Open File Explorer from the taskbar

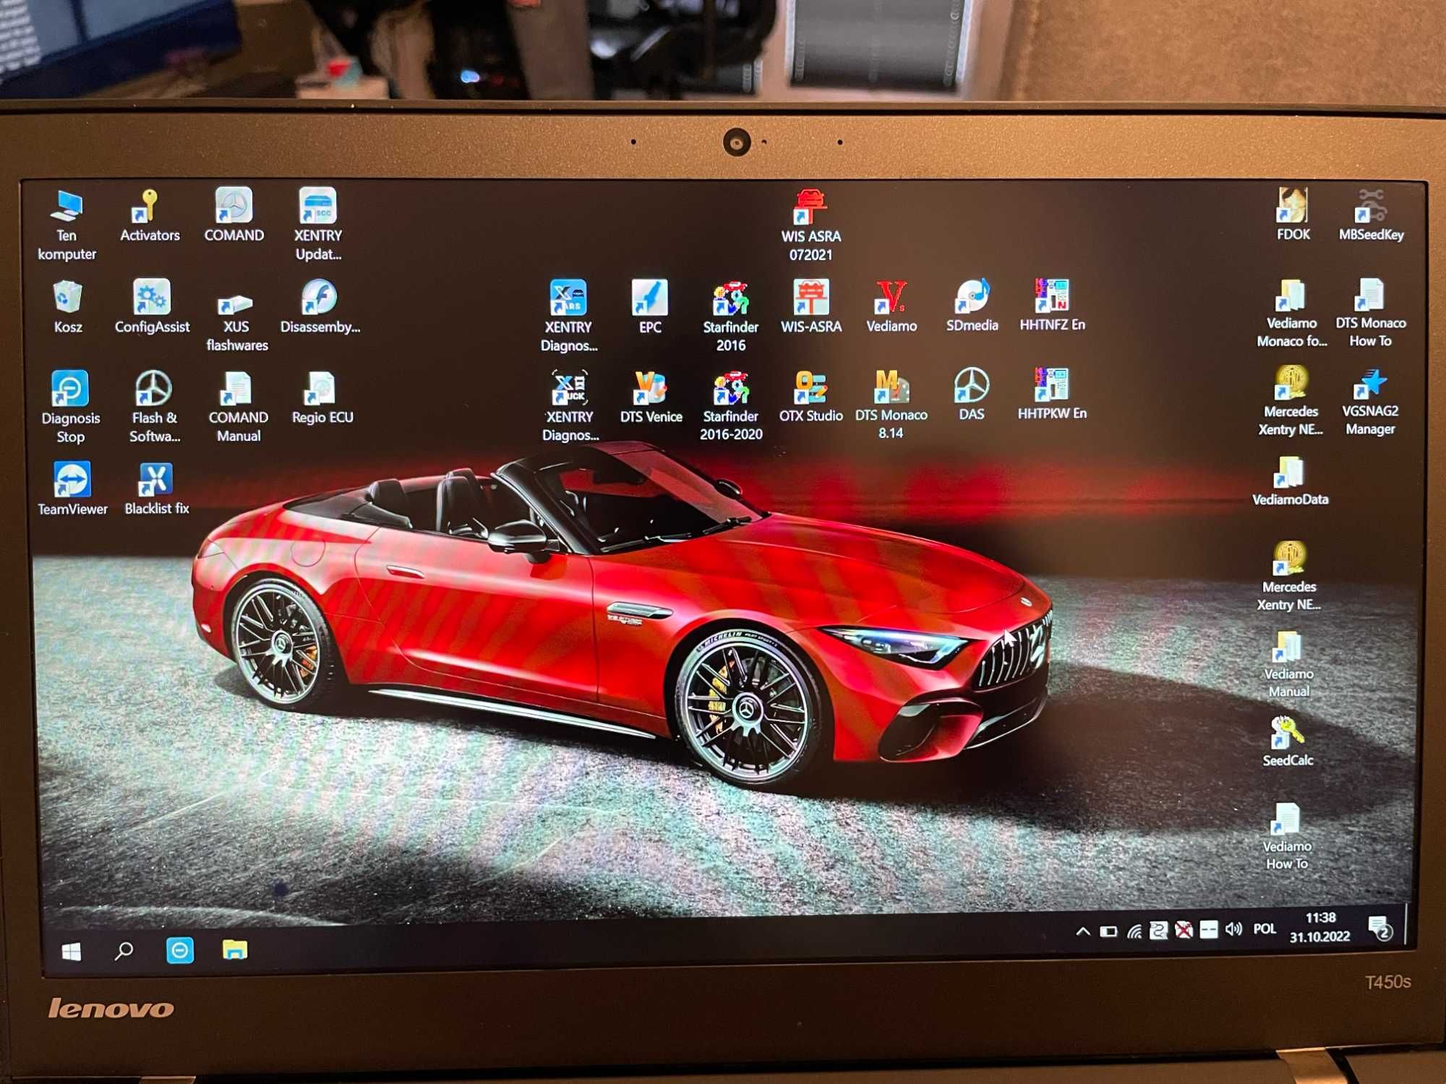[x=234, y=950]
